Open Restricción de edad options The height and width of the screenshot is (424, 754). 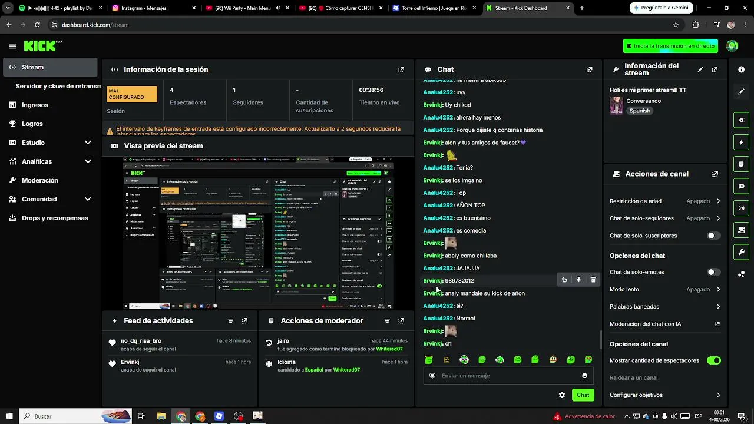[x=665, y=201]
